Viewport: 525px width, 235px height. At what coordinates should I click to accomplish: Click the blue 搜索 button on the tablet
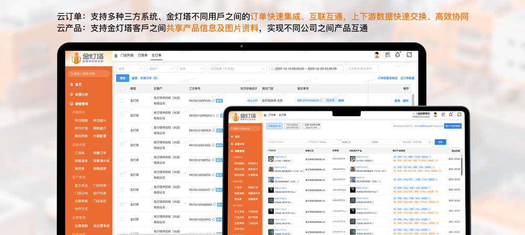440,142
